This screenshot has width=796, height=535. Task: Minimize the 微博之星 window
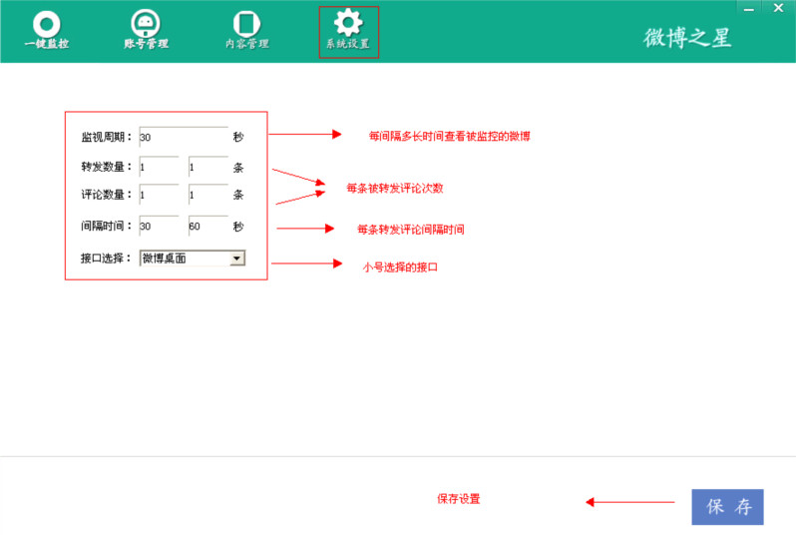[x=749, y=9]
